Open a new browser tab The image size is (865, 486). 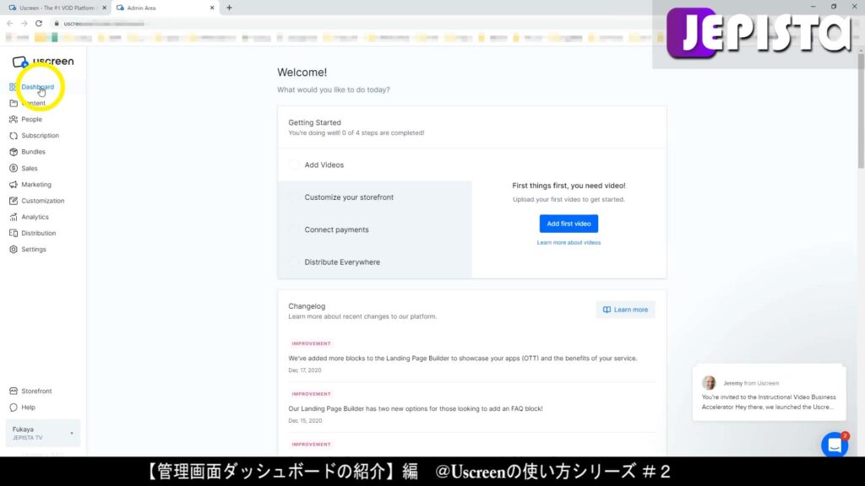coord(230,8)
